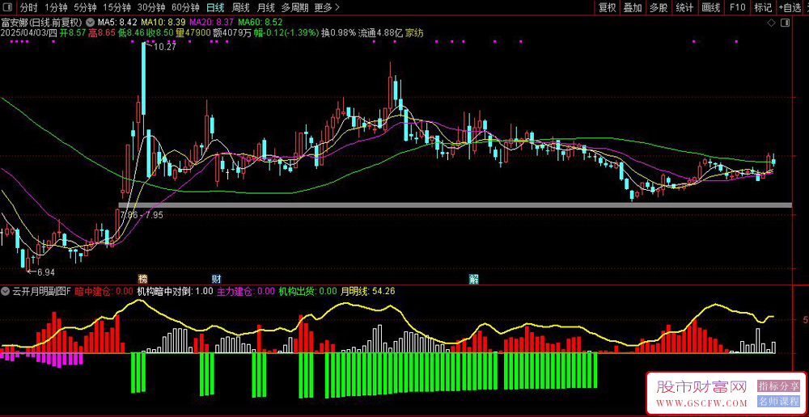This screenshot has width=809, height=417.
Task: Open the 统计 statistics tool
Action: [x=684, y=7]
